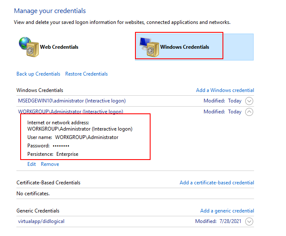Remove the WORKGROUP\Administrator credential

pos(50,164)
